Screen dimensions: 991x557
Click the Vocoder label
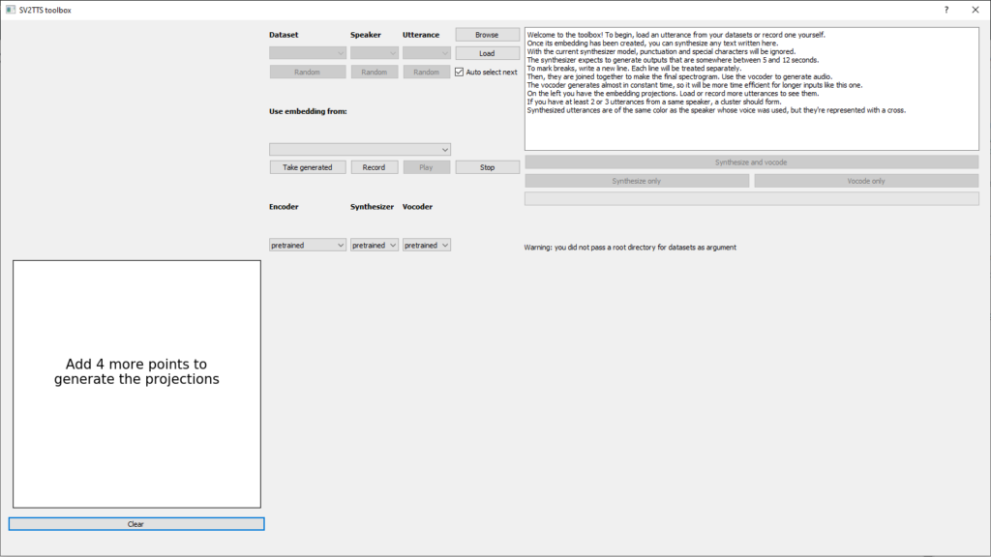point(418,207)
